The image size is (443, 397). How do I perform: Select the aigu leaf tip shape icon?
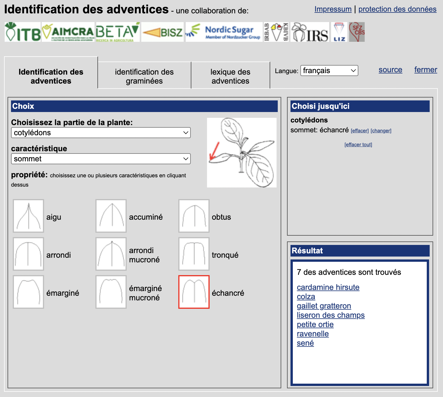[x=28, y=216]
